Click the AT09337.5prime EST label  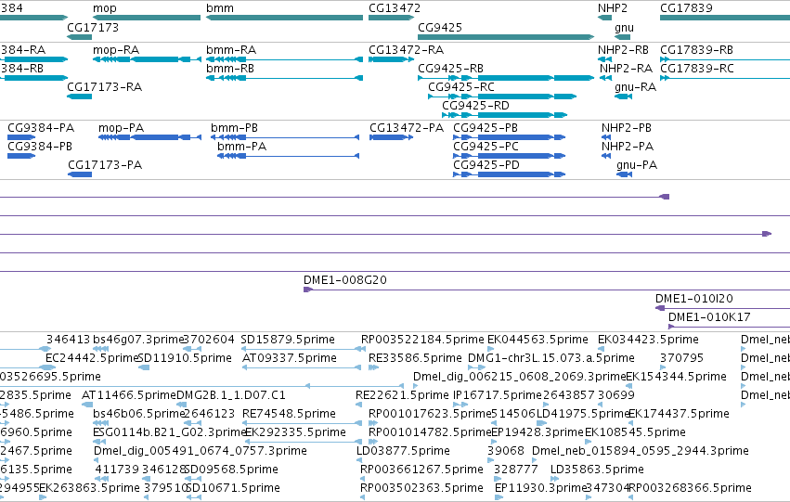click(290, 358)
